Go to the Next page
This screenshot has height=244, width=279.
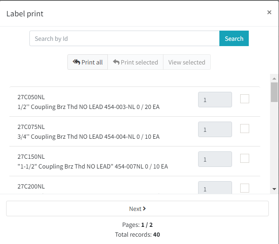click(137, 209)
